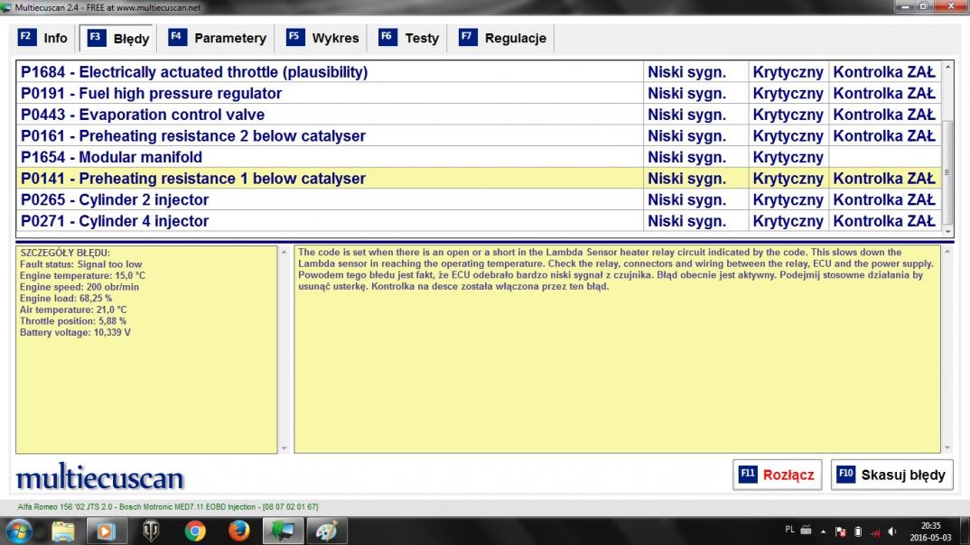The height and width of the screenshot is (545, 970).
Task: Switch to the Info tab
Action: [x=43, y=38]
